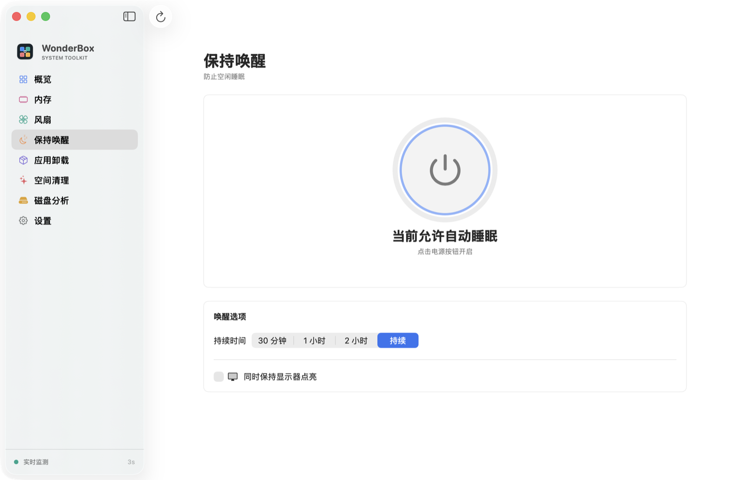
Task: Click the 概览 grid icon
Action: pos(23,79)
